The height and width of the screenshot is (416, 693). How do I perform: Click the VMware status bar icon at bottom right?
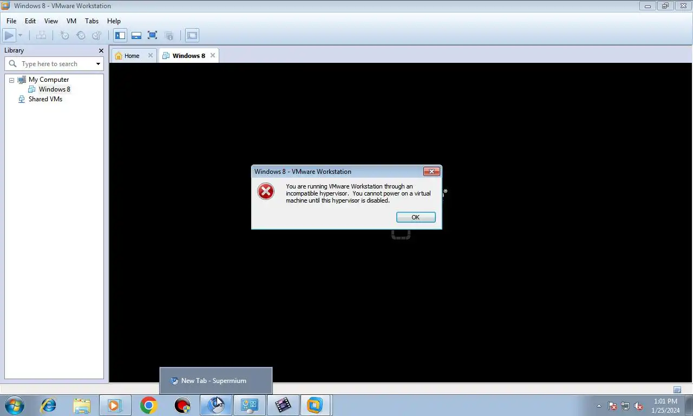click(x=677, y=389)
